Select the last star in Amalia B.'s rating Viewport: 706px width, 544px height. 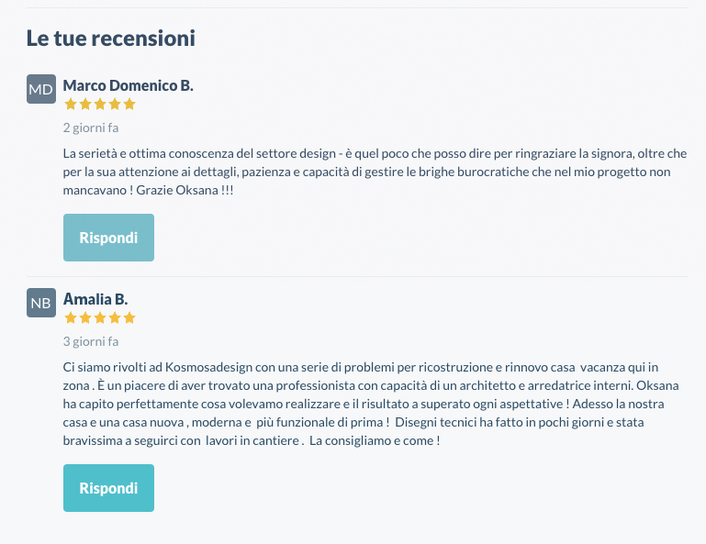click(129, 318)
